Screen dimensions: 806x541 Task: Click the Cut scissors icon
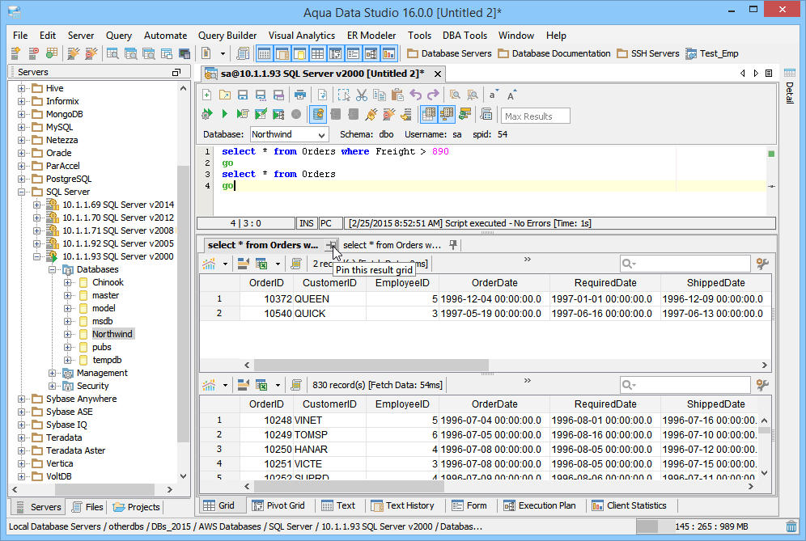click(362, 95)
